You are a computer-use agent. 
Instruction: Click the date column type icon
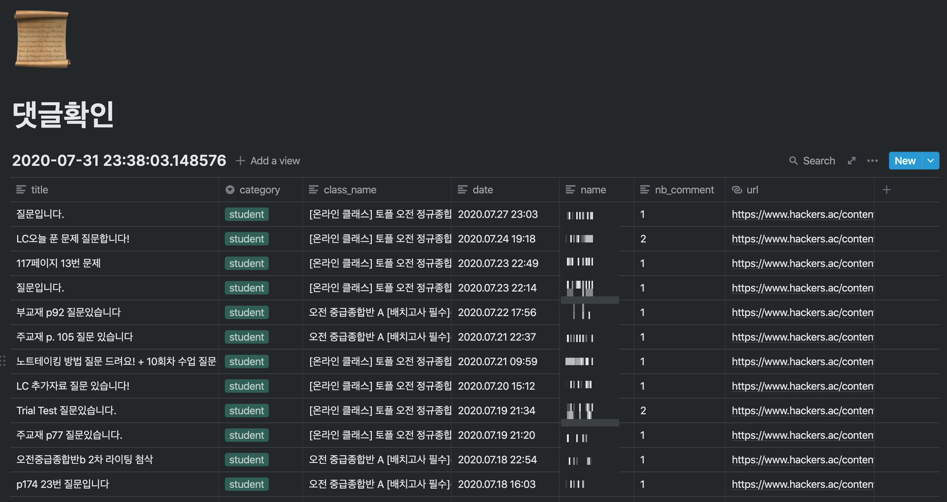[462, 190]
